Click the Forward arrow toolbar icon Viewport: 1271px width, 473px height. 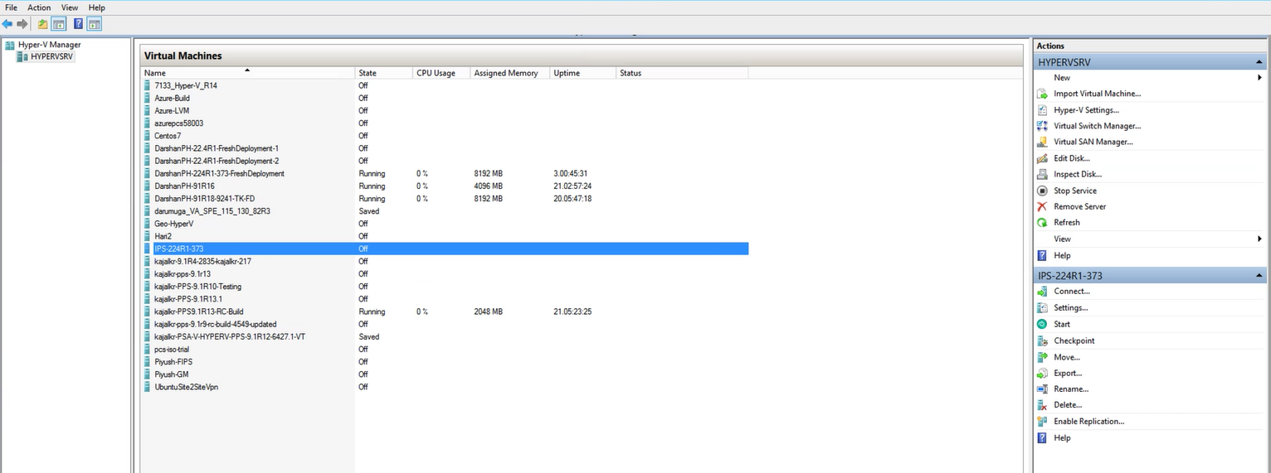click(x=22, y=23)
